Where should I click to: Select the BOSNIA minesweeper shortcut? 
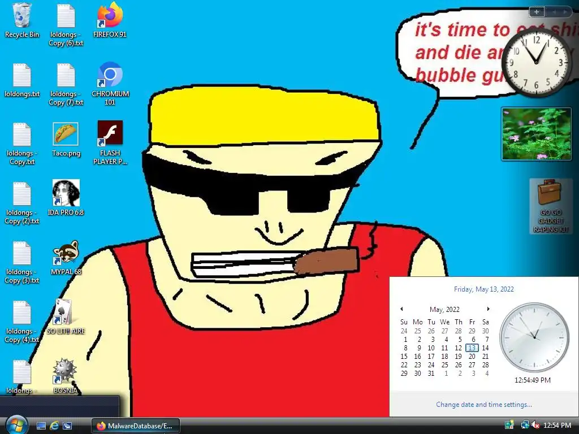(66, 376)
